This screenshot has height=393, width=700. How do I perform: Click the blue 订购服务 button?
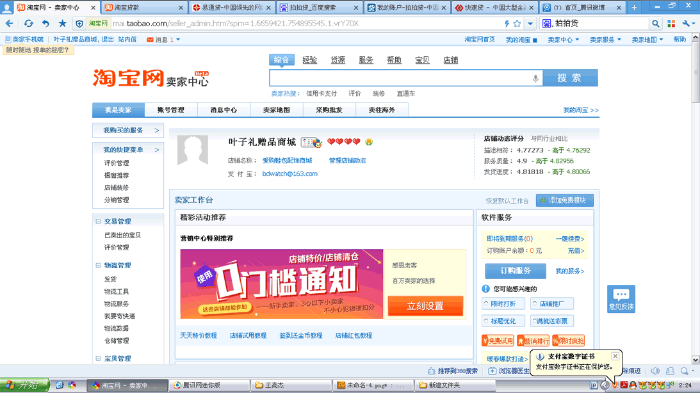click(x=515, y=271)
